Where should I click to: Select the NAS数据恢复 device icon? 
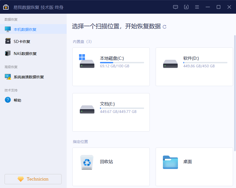click(x=8, y=53)
